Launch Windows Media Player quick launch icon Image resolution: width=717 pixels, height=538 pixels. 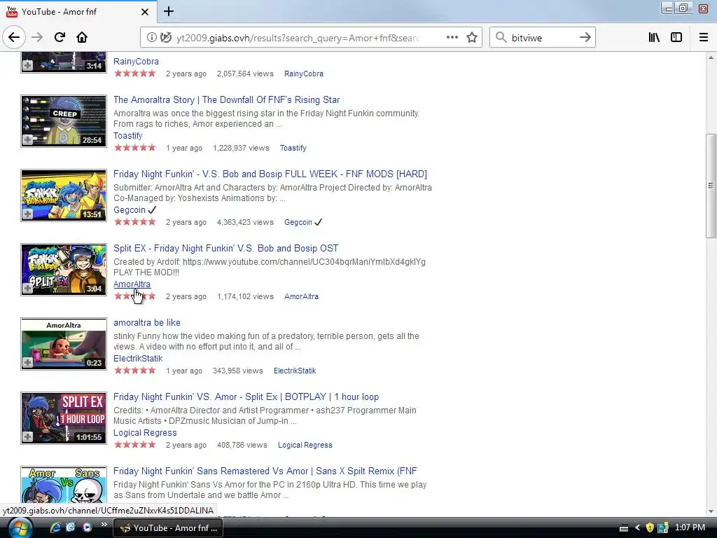87,527
